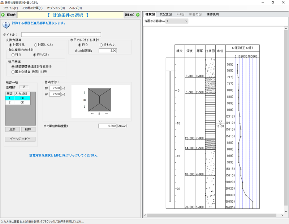Select 計算する for bearing capacity calculation
The image size is (289, 224).
click(17, 45)
